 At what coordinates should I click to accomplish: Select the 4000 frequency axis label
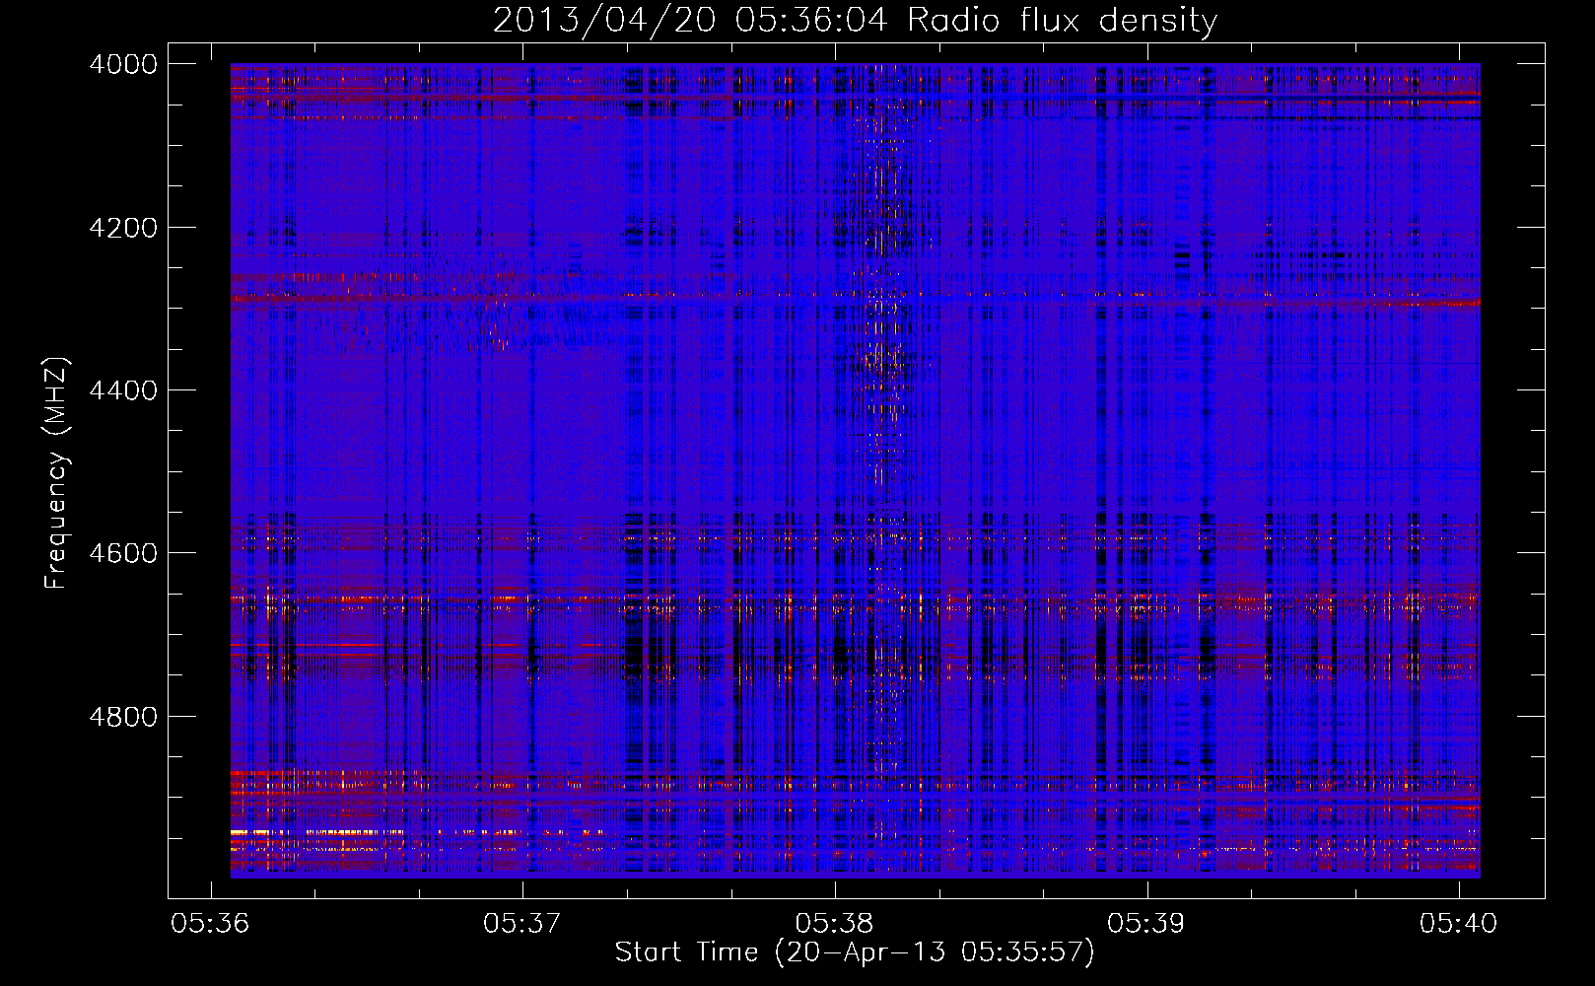point(123,65)
